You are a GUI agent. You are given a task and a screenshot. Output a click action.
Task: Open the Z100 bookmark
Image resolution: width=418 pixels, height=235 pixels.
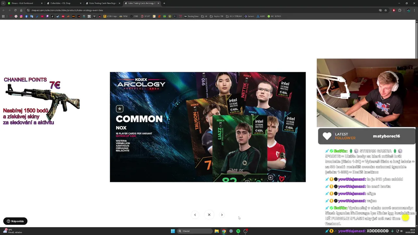click(x=134, y=16)
